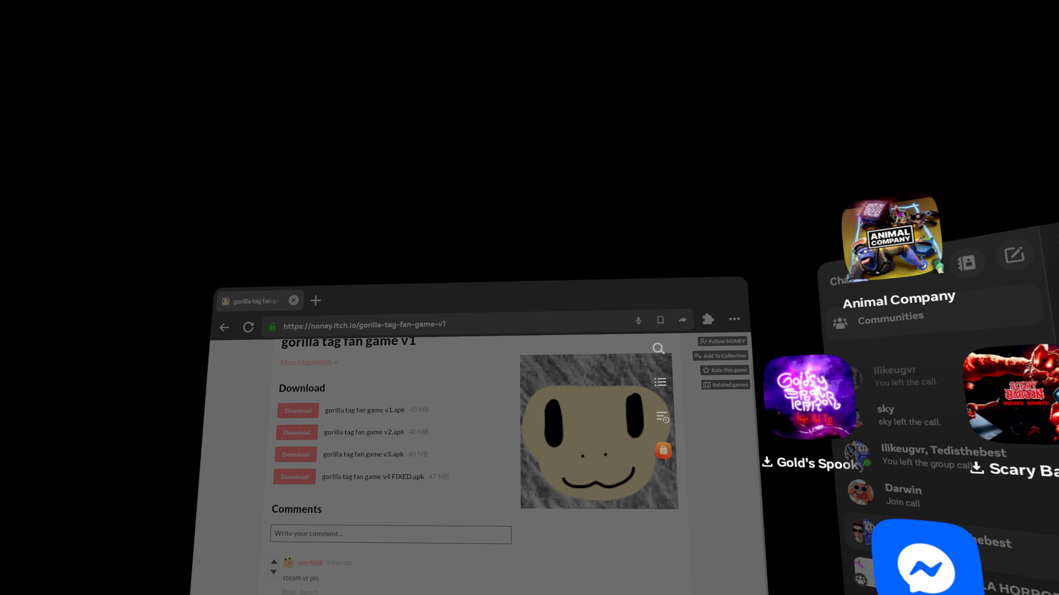
Task: Download gorilla tag fan game v2.apk
Action: (x=297, y=432)
